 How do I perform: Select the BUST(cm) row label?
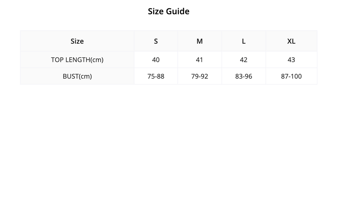(x=77, y=76)
